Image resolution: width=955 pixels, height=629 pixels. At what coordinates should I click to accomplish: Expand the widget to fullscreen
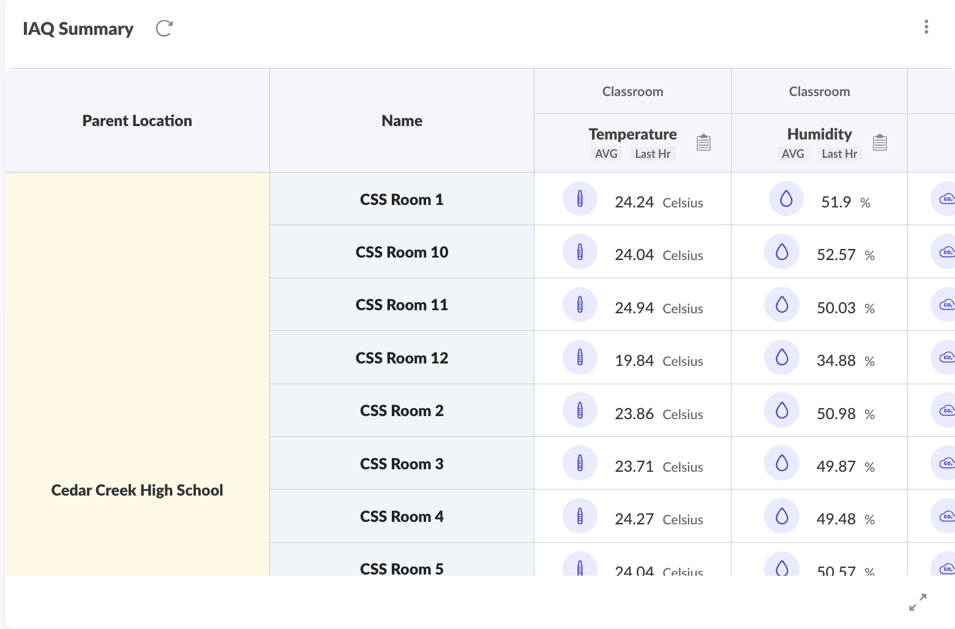917,602
